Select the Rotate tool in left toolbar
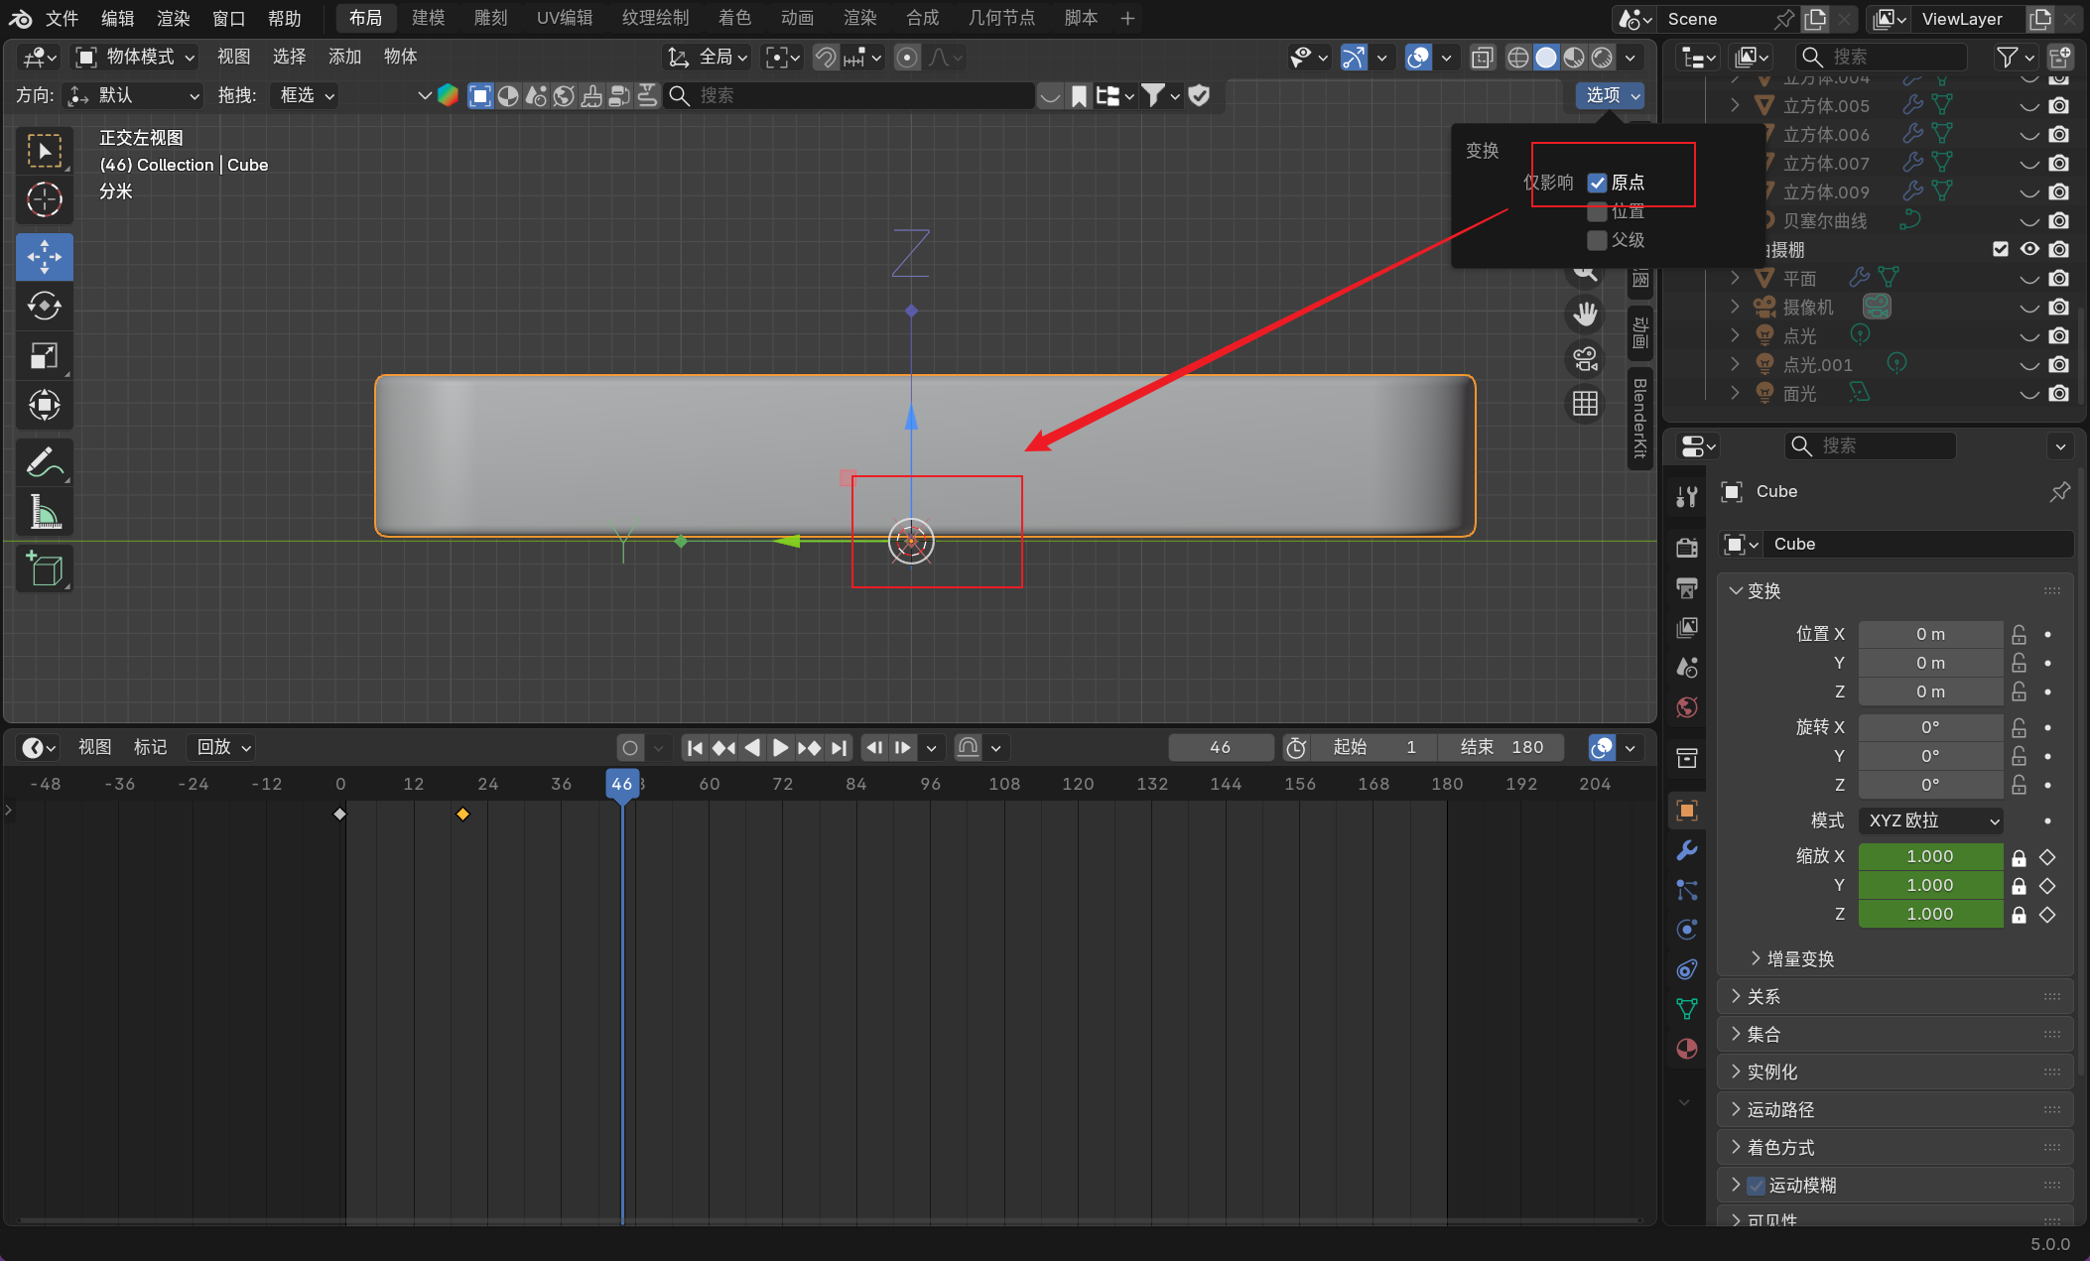The height and width of the screenshot is (1261, 2090). [44, 306]
